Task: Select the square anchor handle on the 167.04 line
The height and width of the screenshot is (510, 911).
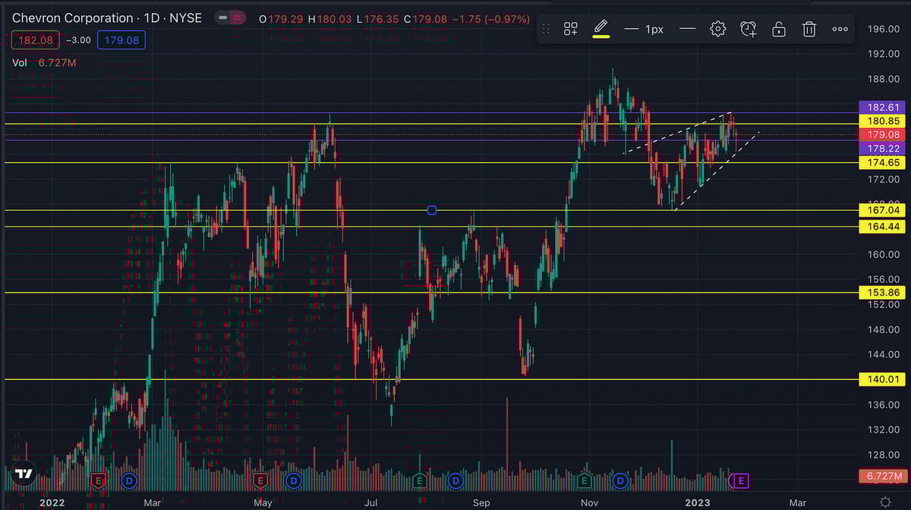Action: [x=432, y=210]
